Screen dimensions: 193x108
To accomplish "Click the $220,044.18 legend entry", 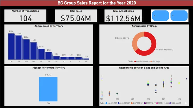I will click(x=175, y=103).
